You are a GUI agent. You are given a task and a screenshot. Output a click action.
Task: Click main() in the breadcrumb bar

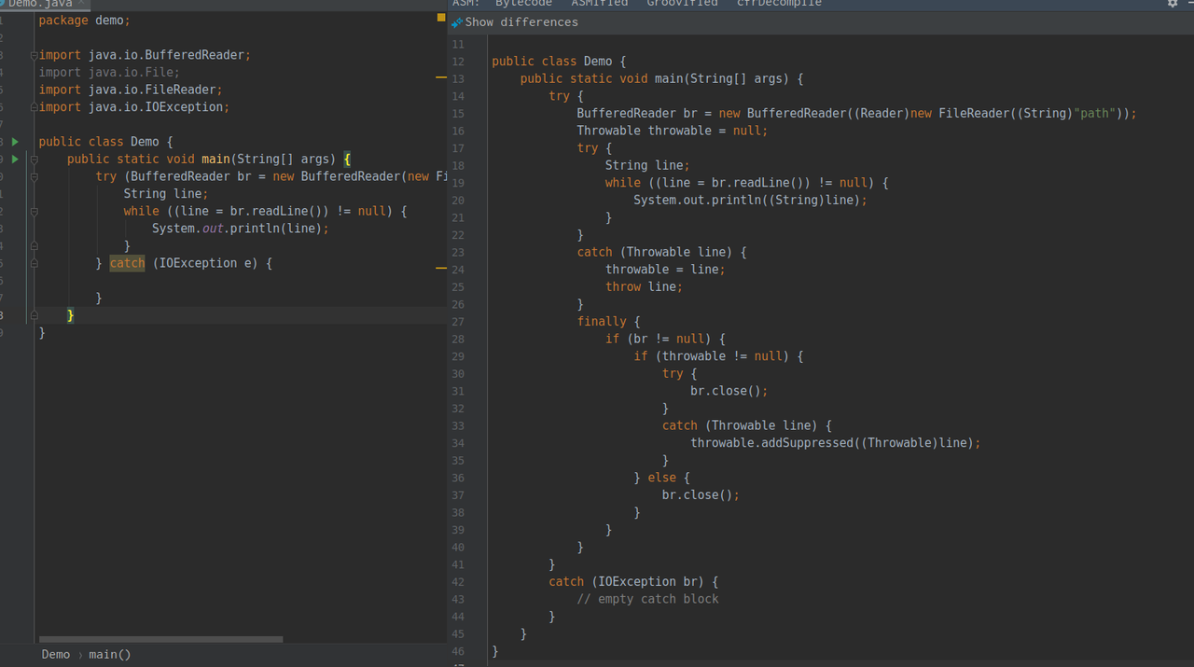(110, 655)
